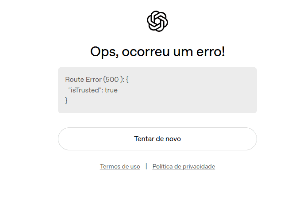Click the "Route Error" text

click(83, 80)
